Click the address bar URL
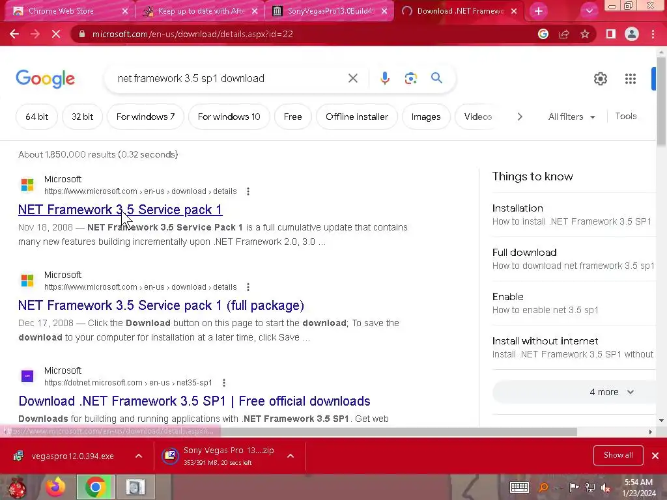 click(192, 34)
